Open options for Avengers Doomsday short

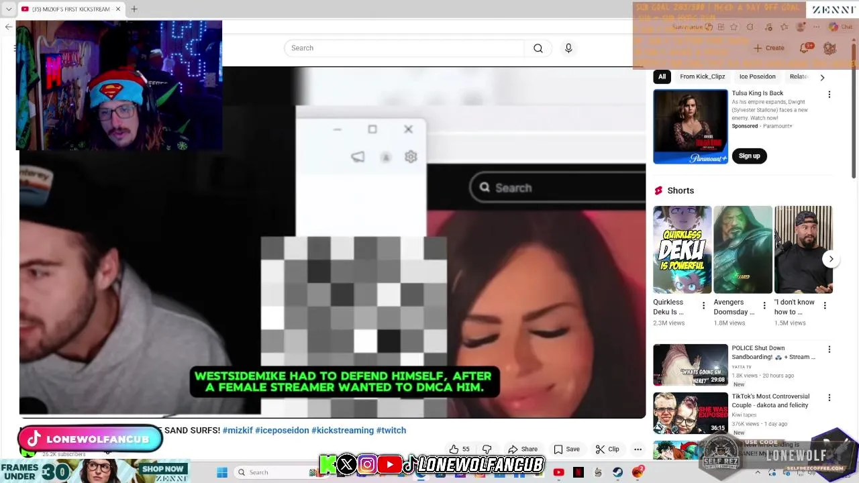click(x=764, y=306)
